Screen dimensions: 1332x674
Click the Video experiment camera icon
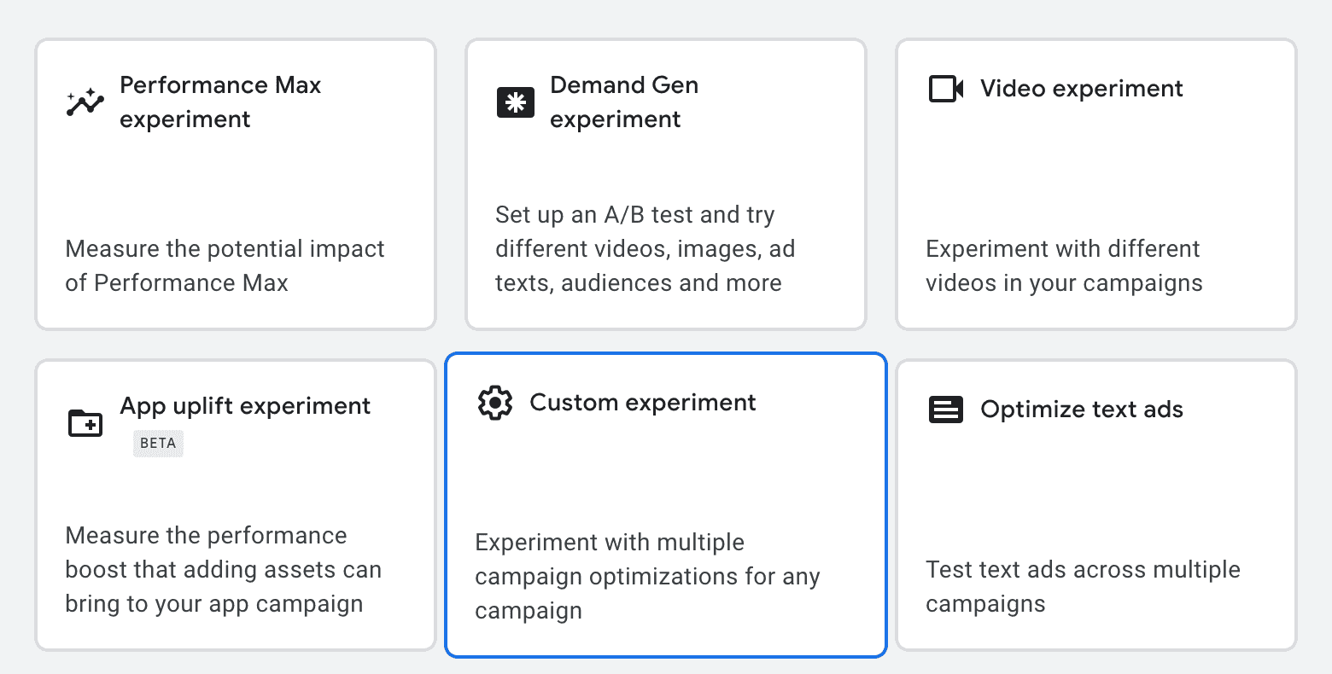pos(945,88)
